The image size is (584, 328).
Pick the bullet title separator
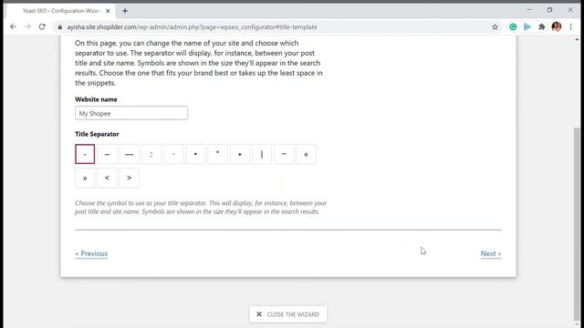point(195,154)
